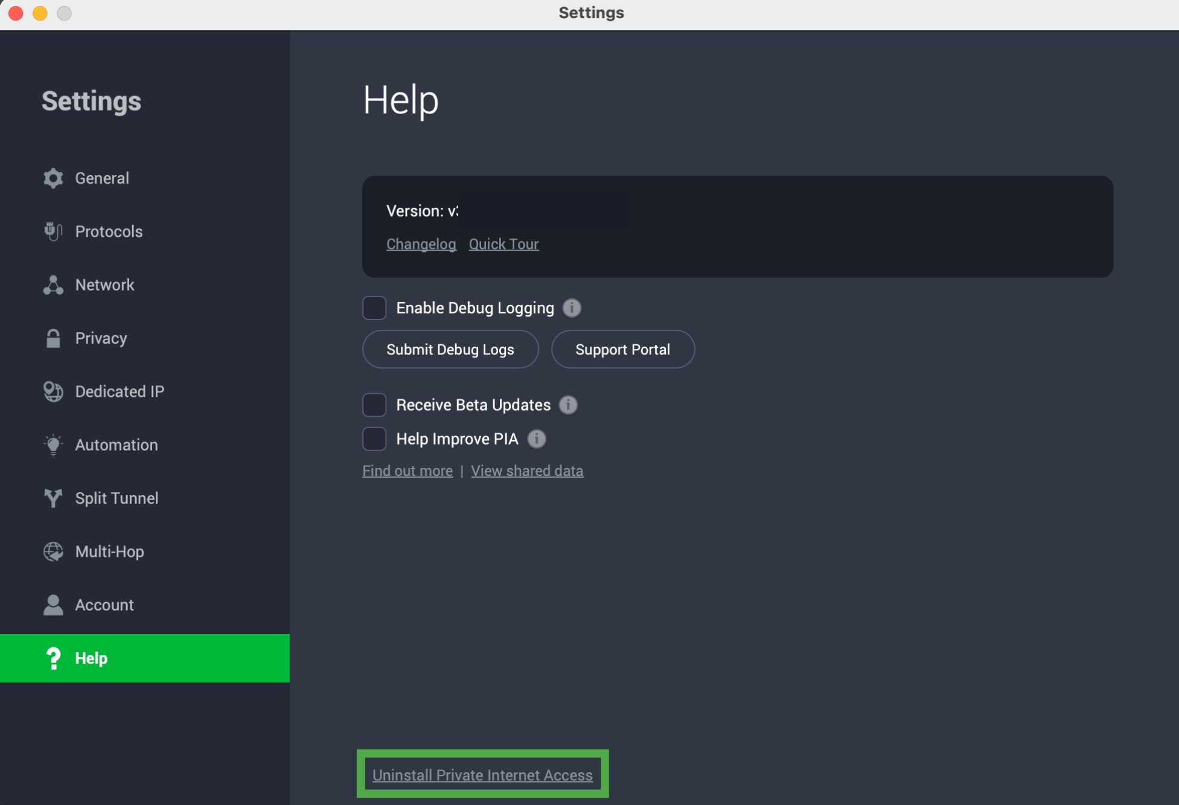Click the Protocols plug icon
Viewport: 1179px width, 805px height.
click(53, 231)
